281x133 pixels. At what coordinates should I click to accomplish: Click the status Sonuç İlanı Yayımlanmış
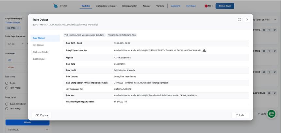(x=125, y=76)
